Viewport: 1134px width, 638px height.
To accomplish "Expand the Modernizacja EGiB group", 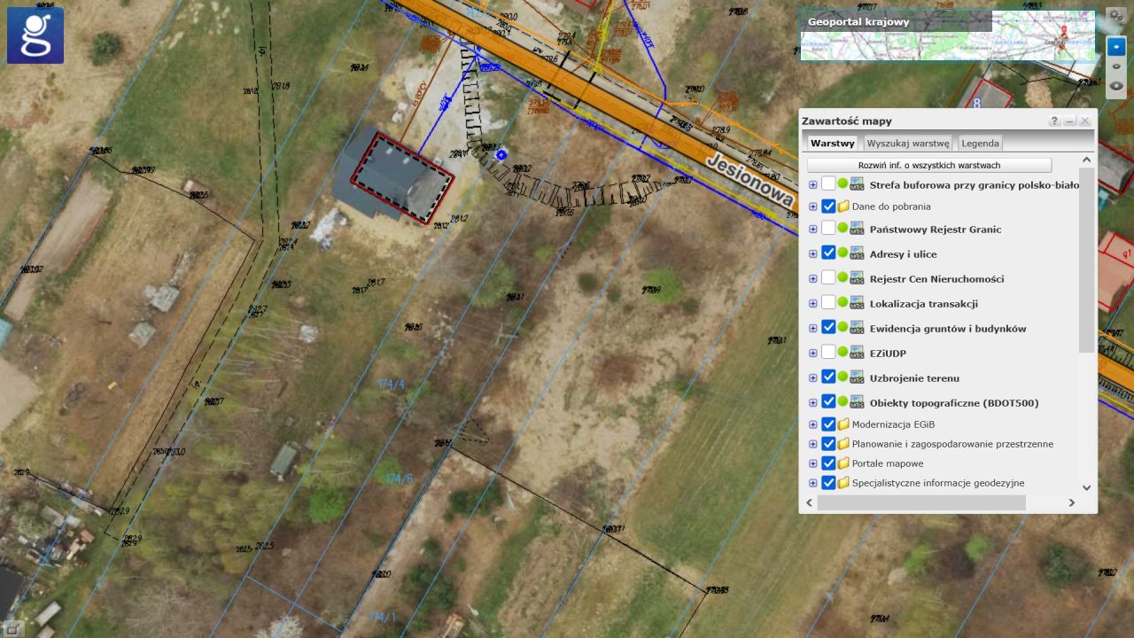I will coord(812,424).
